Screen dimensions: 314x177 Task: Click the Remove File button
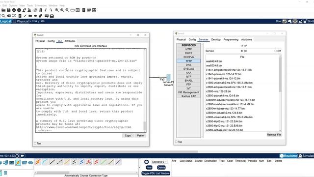[274, 135]
